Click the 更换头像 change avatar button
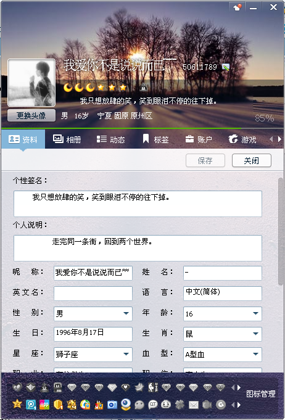 (x=31, y=115)
